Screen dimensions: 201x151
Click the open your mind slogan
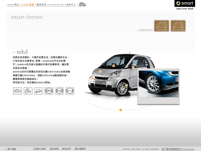[x=185, y=9]
